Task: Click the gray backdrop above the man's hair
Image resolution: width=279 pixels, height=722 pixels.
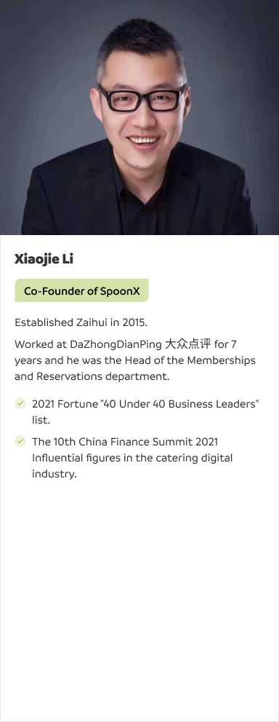Action: click(138, 12)
